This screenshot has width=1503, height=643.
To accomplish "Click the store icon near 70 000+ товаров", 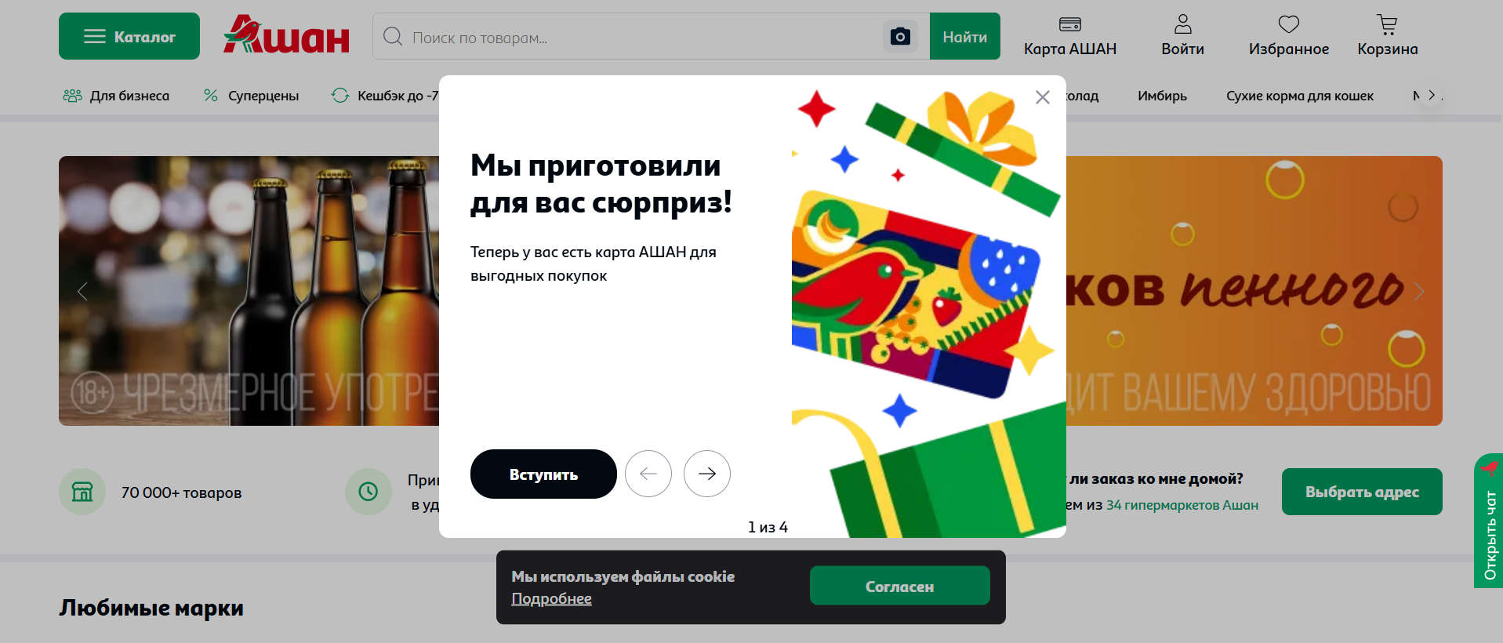I will point(82,492).
